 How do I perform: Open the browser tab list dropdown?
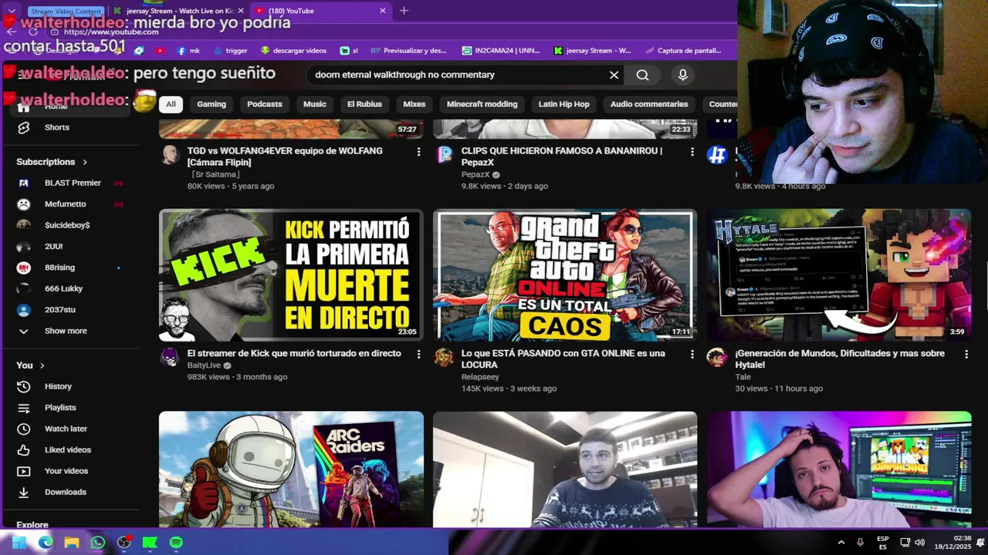[11, 11]
